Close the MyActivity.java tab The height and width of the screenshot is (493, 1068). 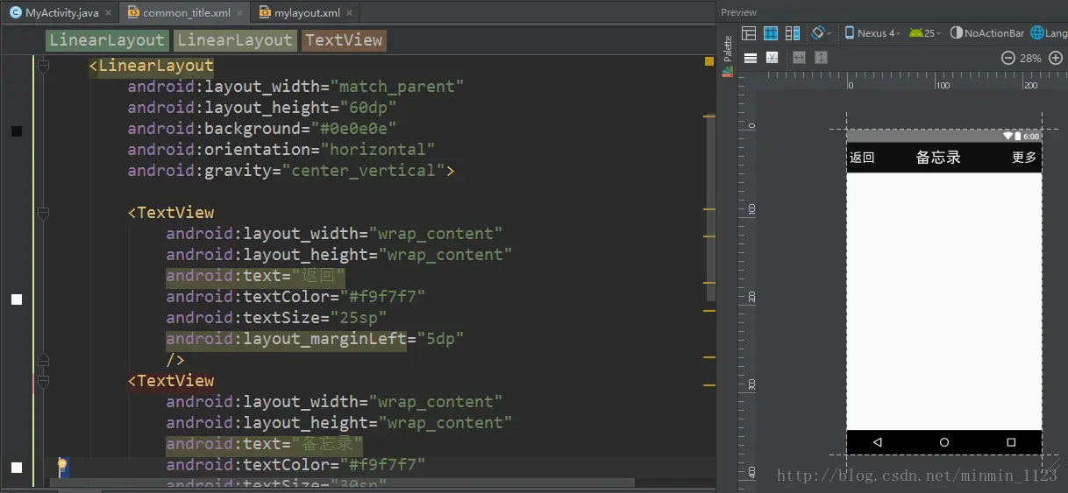coord(109,13)
